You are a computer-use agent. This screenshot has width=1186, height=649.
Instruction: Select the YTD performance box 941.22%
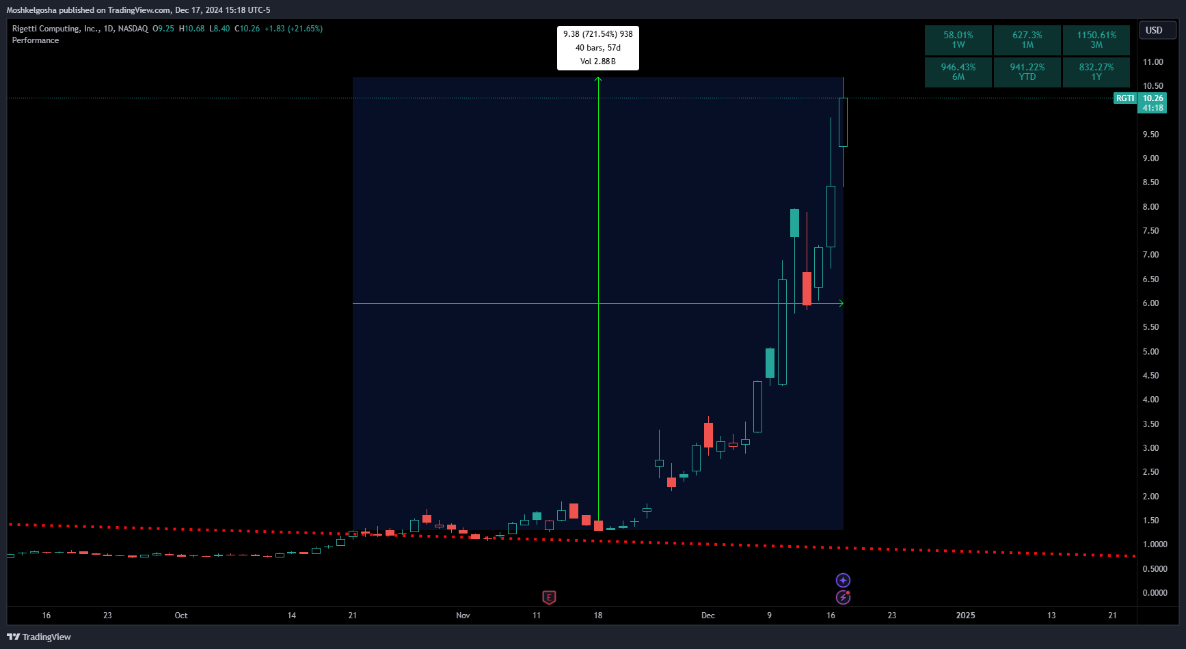[1027, 72]
